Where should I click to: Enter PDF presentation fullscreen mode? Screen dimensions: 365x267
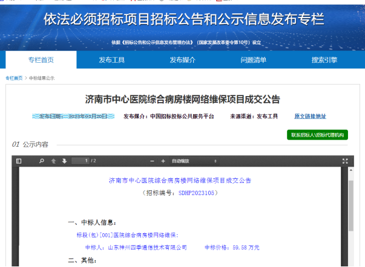346,161
